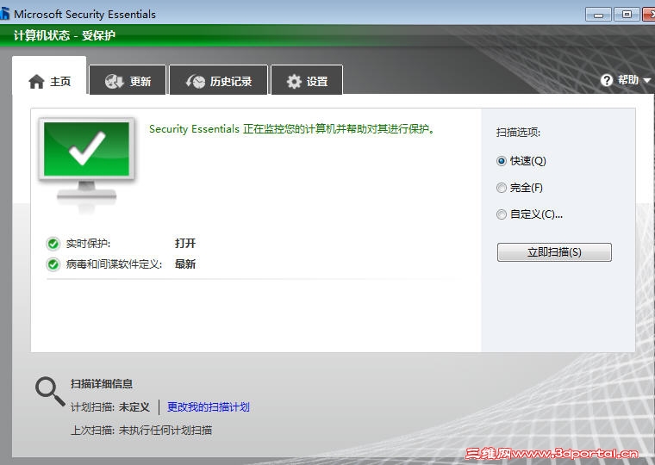Viewport: 655px width, 465px height.
Task: Open the 历史记录 tab
Action: [218, 80]
